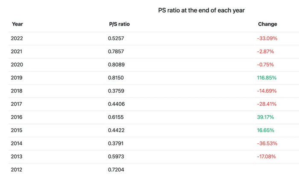Select the green 116.85% change value
The height and width of the screenshot is (177, 299).
pyautogui.click(x=267, y=78)
